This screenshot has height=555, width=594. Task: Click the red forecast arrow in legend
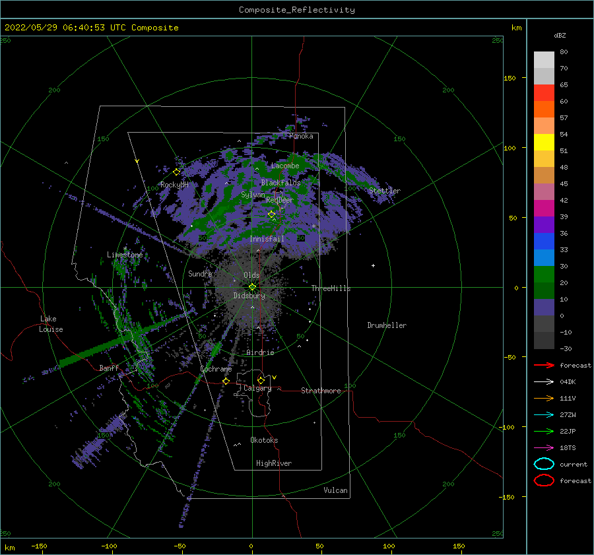pyautogui.click(x=544, y=365)
